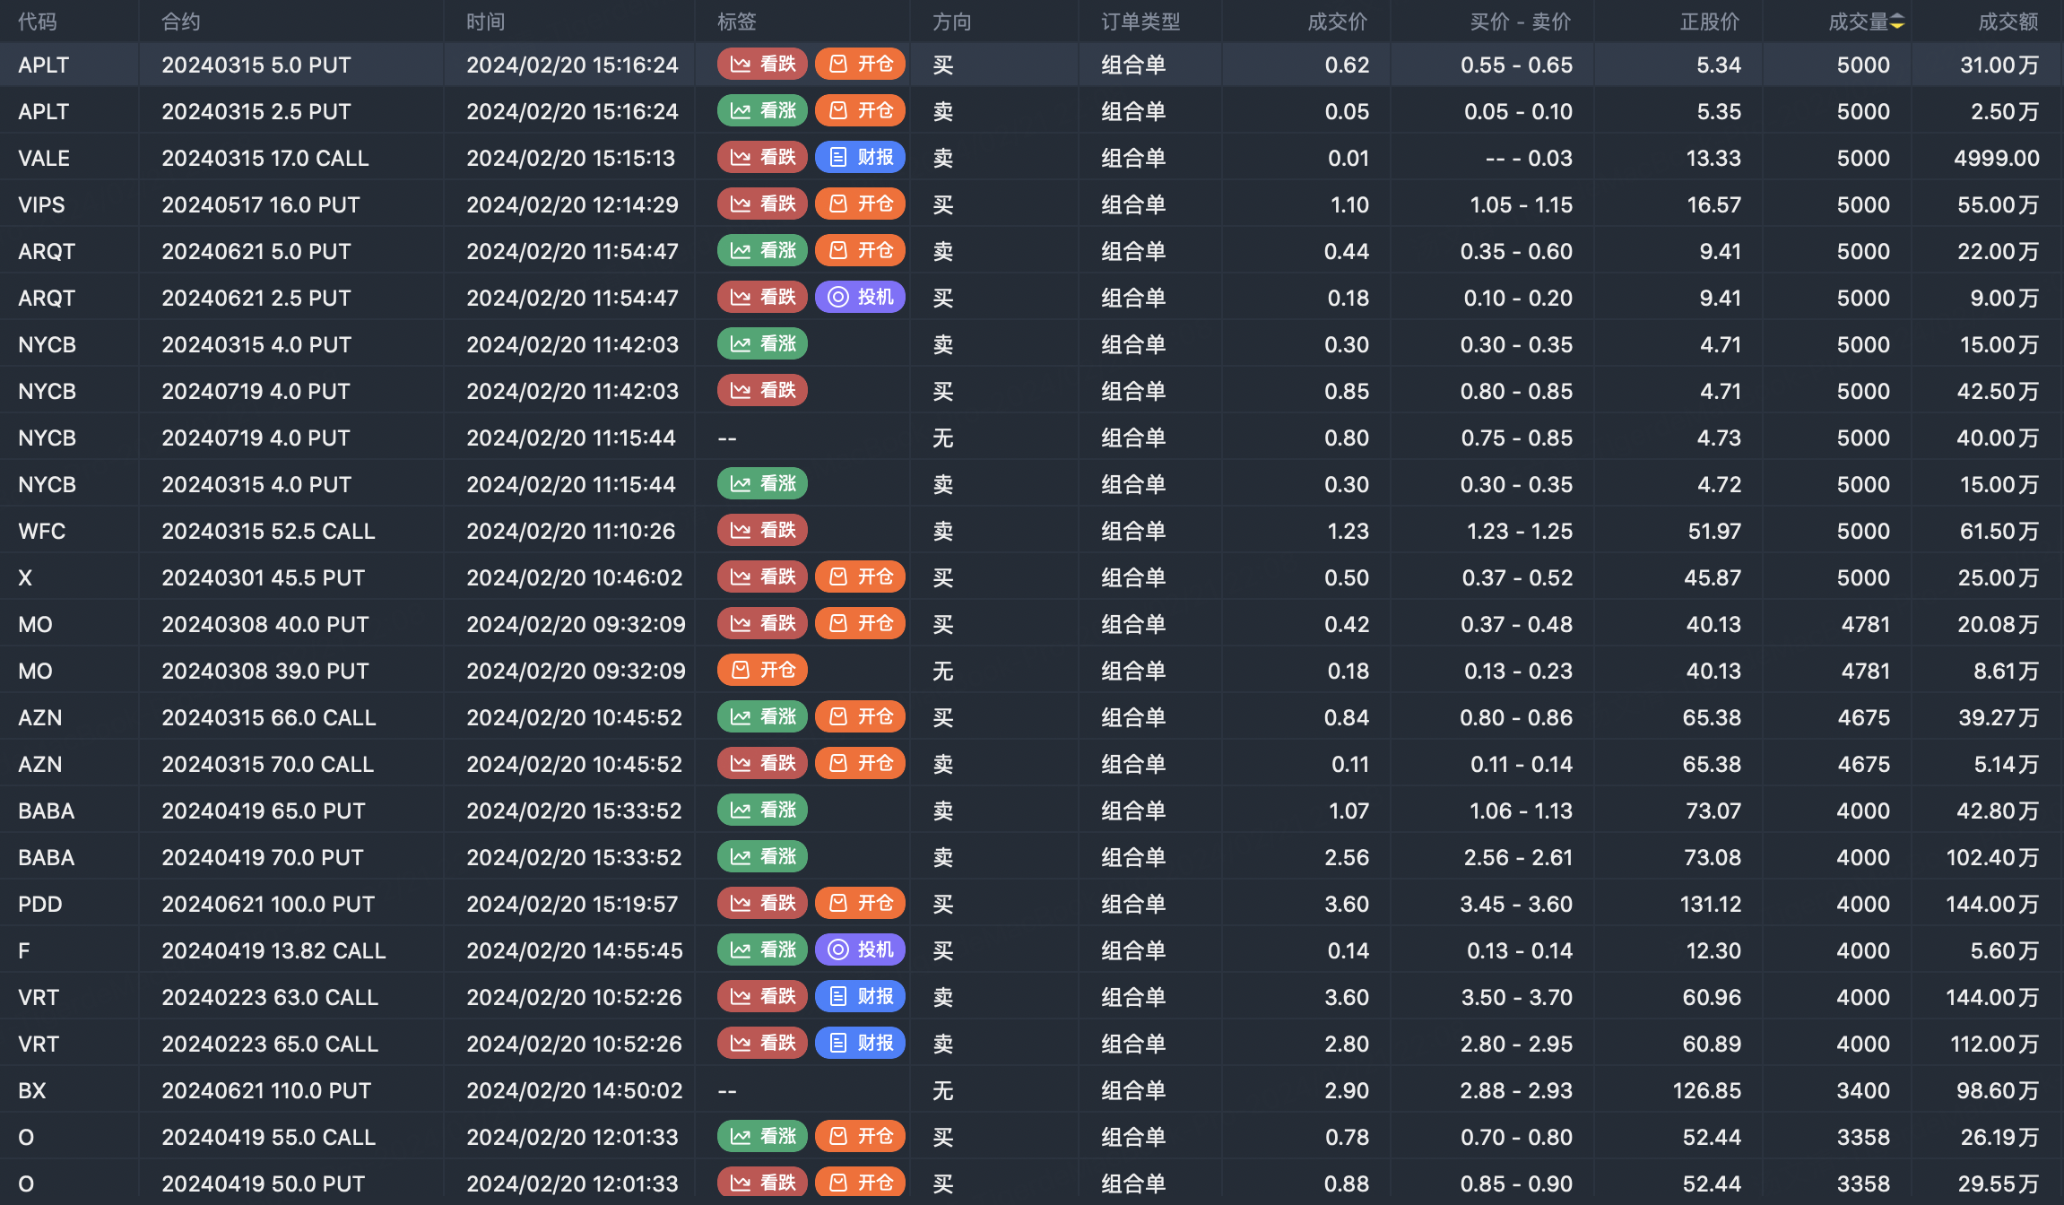2064x1205 pixels.
Task: Select BX 20240621 110.0 PUT contract
Action: point(266,1090)
